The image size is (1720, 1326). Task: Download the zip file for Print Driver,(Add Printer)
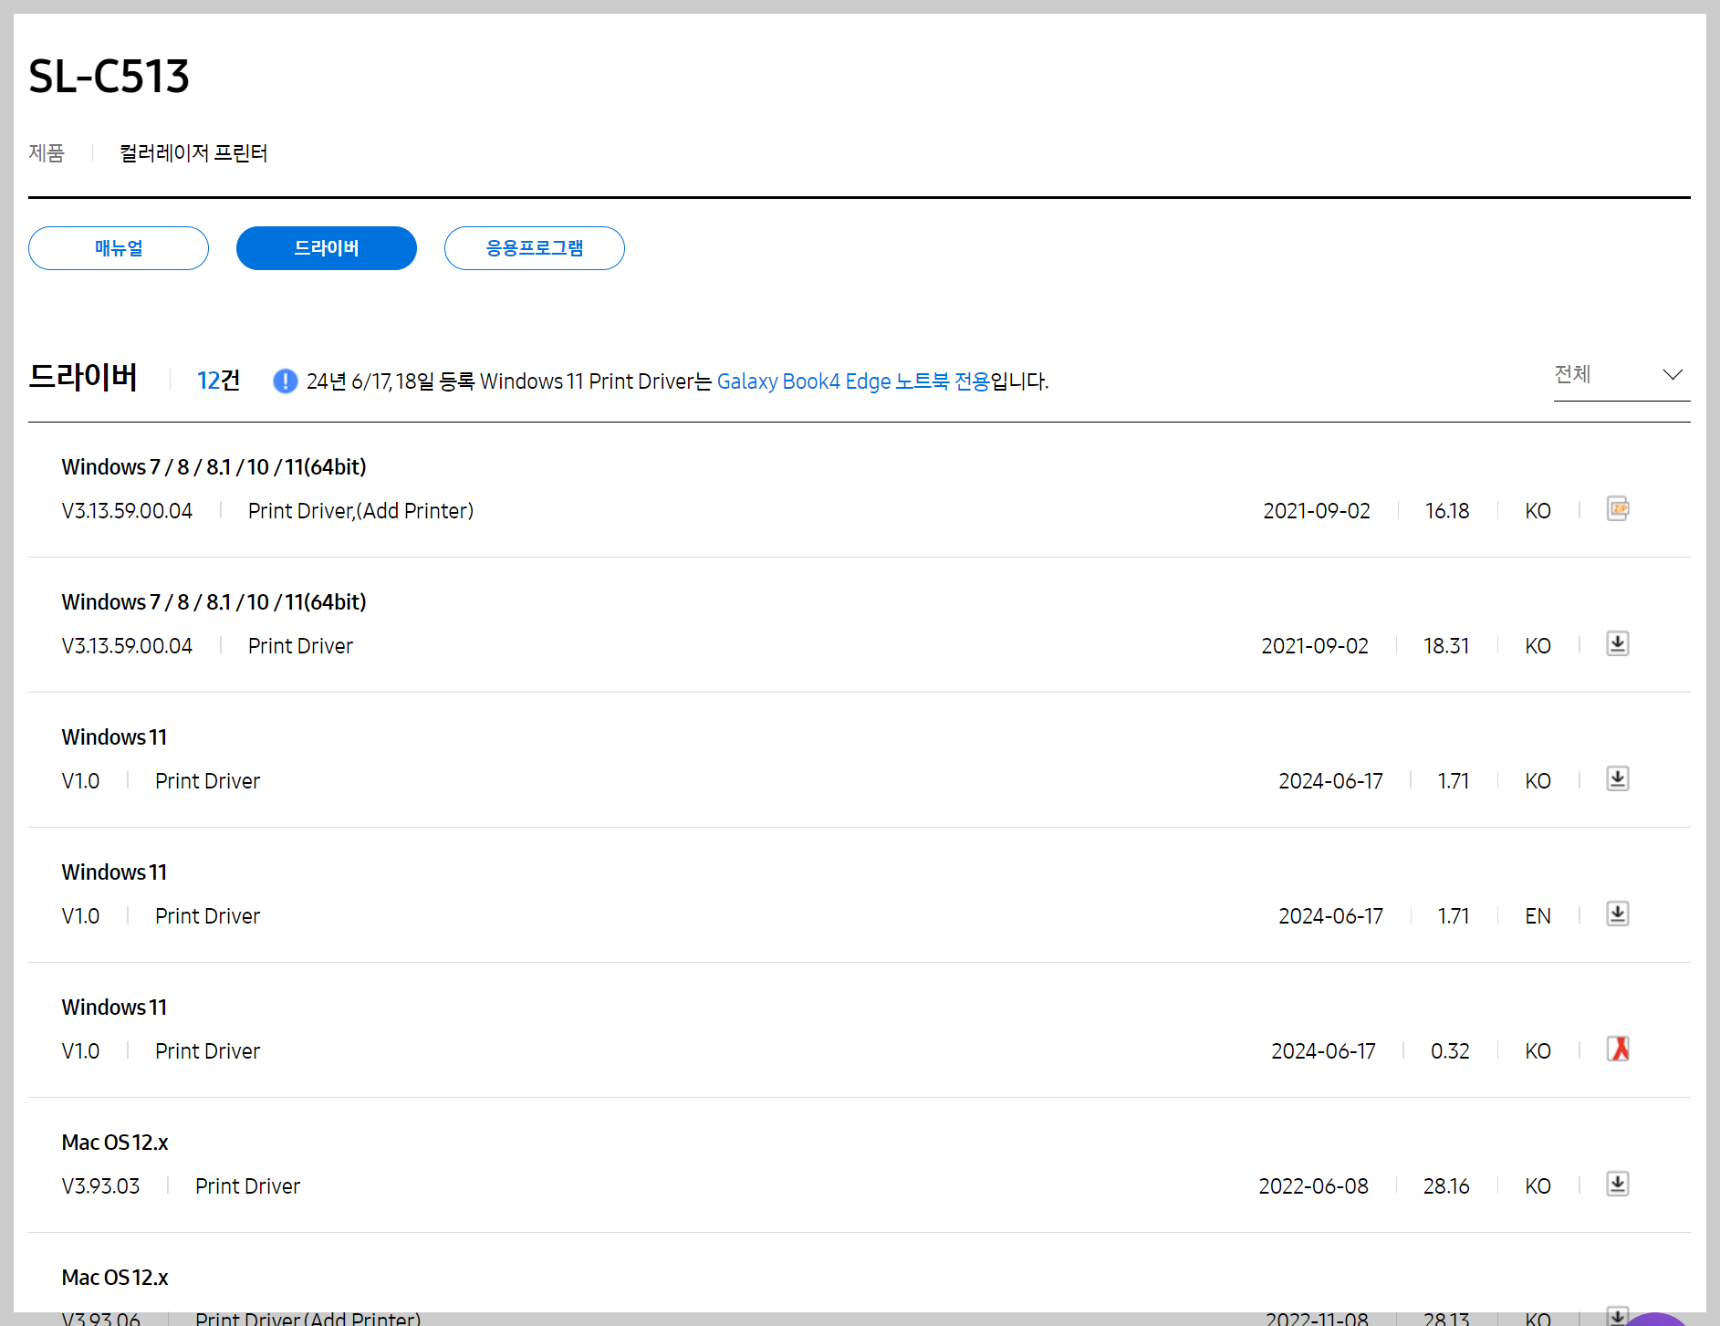[x=1618, y=508]
